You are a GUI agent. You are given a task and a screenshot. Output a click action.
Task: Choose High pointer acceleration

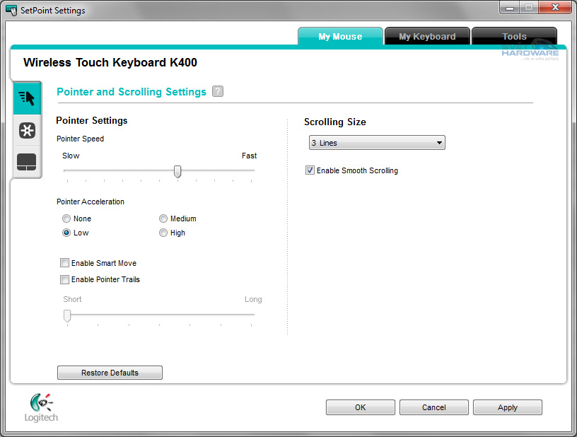point(163,233)
